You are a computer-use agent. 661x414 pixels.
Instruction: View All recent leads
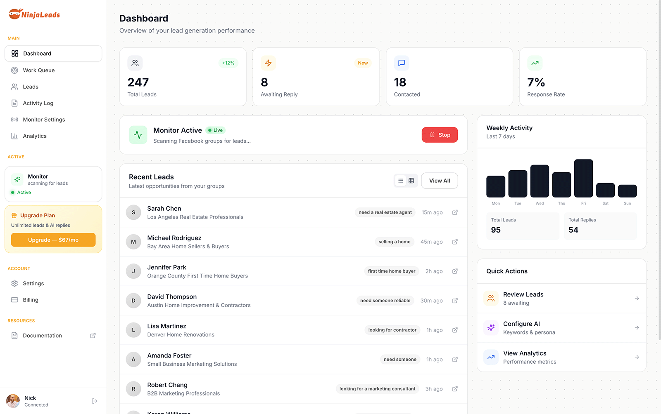point(439,181)
